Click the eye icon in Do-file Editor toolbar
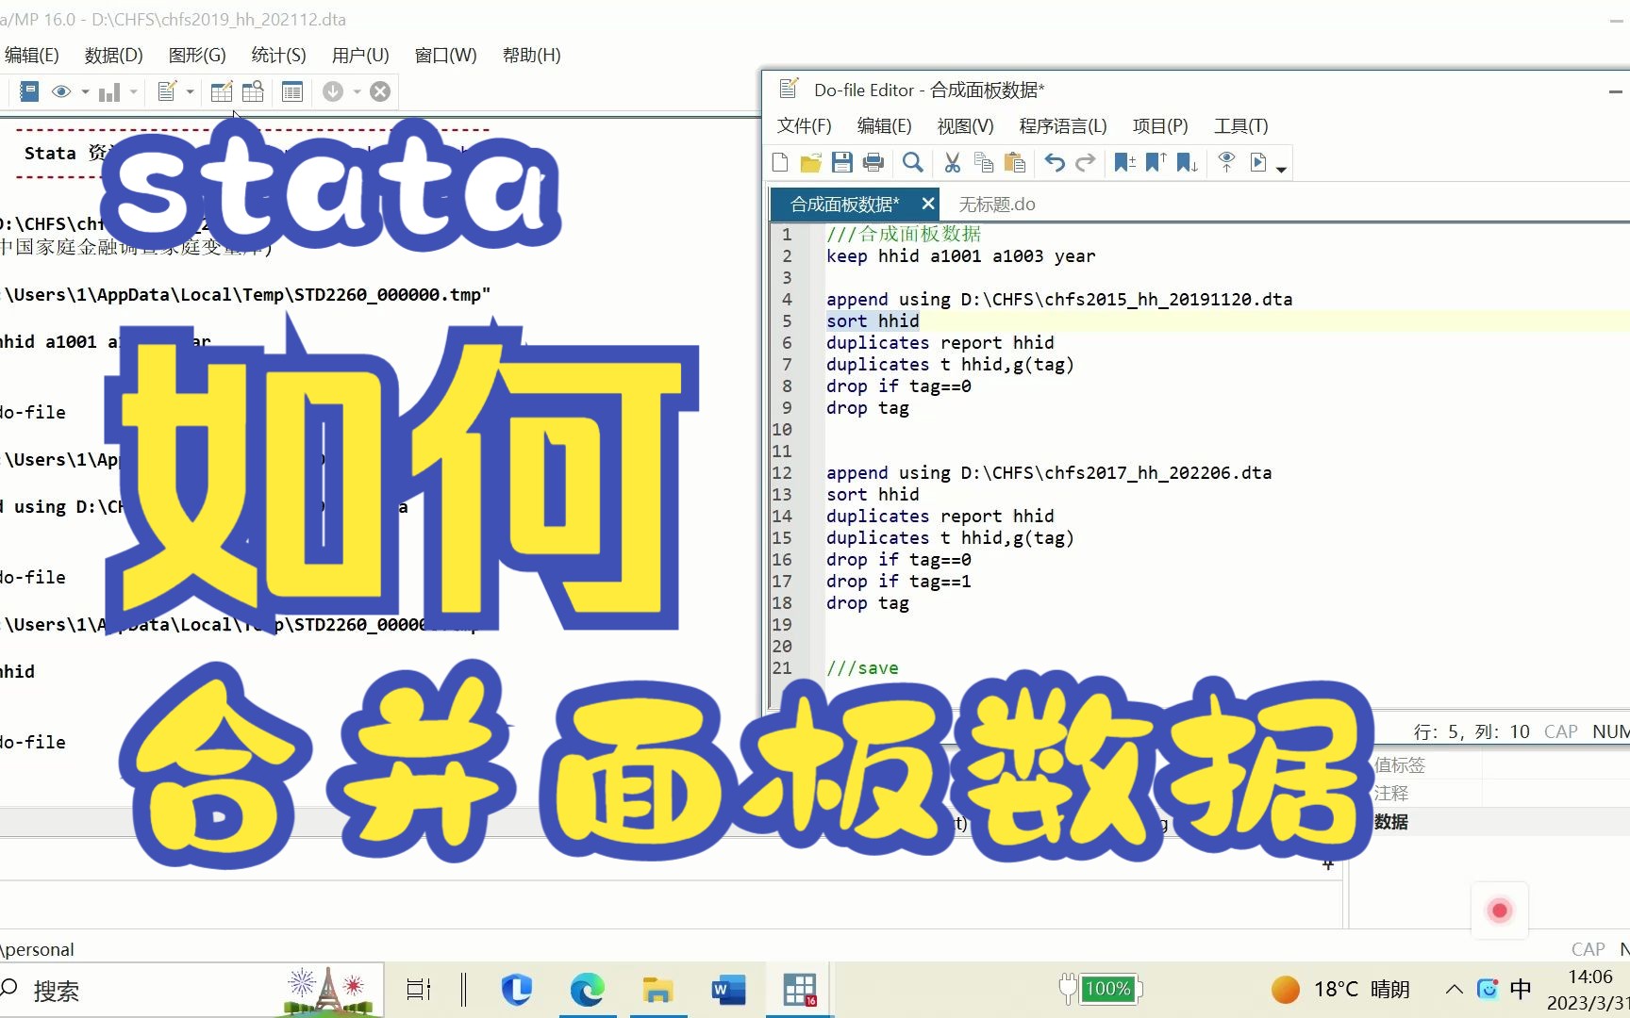Screen dimensions: 1630x1018 click(1226, 162)
